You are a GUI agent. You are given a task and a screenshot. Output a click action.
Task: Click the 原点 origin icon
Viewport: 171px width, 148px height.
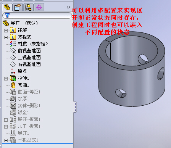13,71
